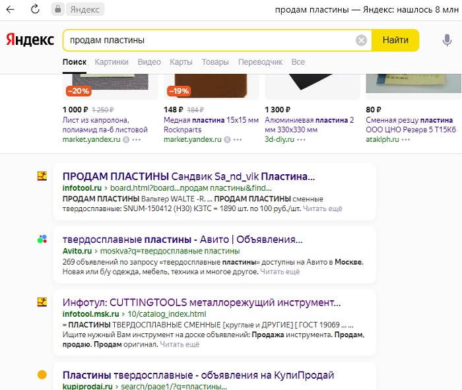462x390 pixels.
Task: Open three-dot menu next to ataklph.ru
Action: pos(406,140)
